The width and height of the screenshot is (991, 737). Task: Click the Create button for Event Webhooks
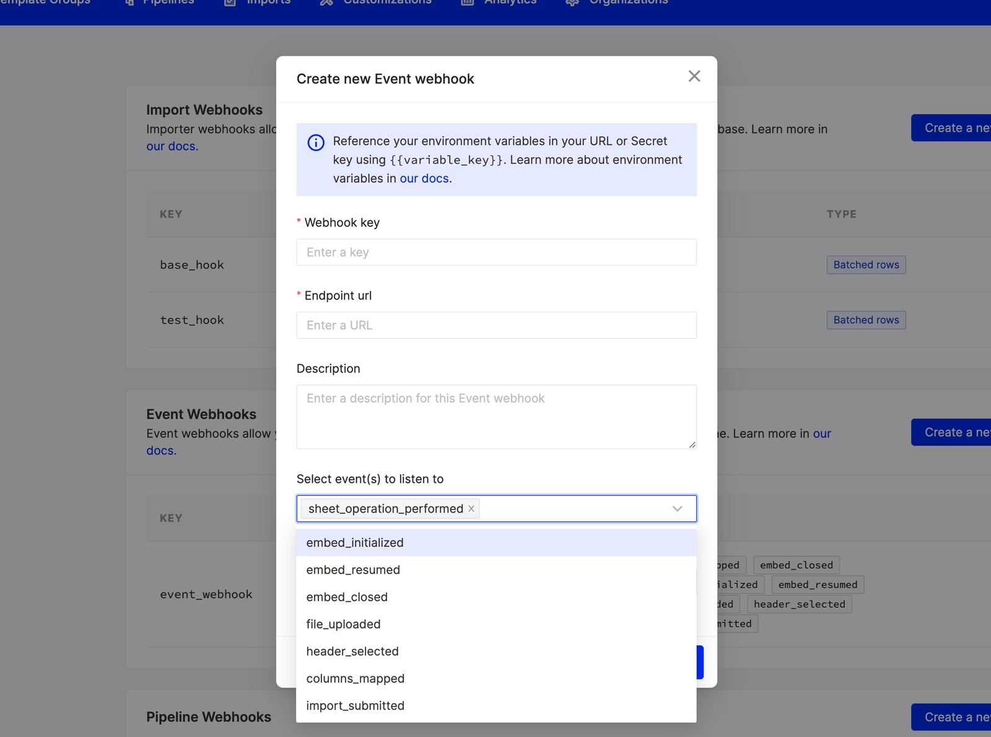954,432
